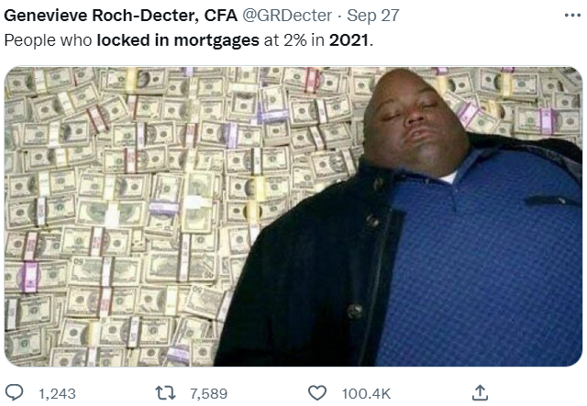Image resolution: width=587 pixels, height=406 pixels.
Task: Click the 7,589 retweets count
Action: [x=208, y=394]
